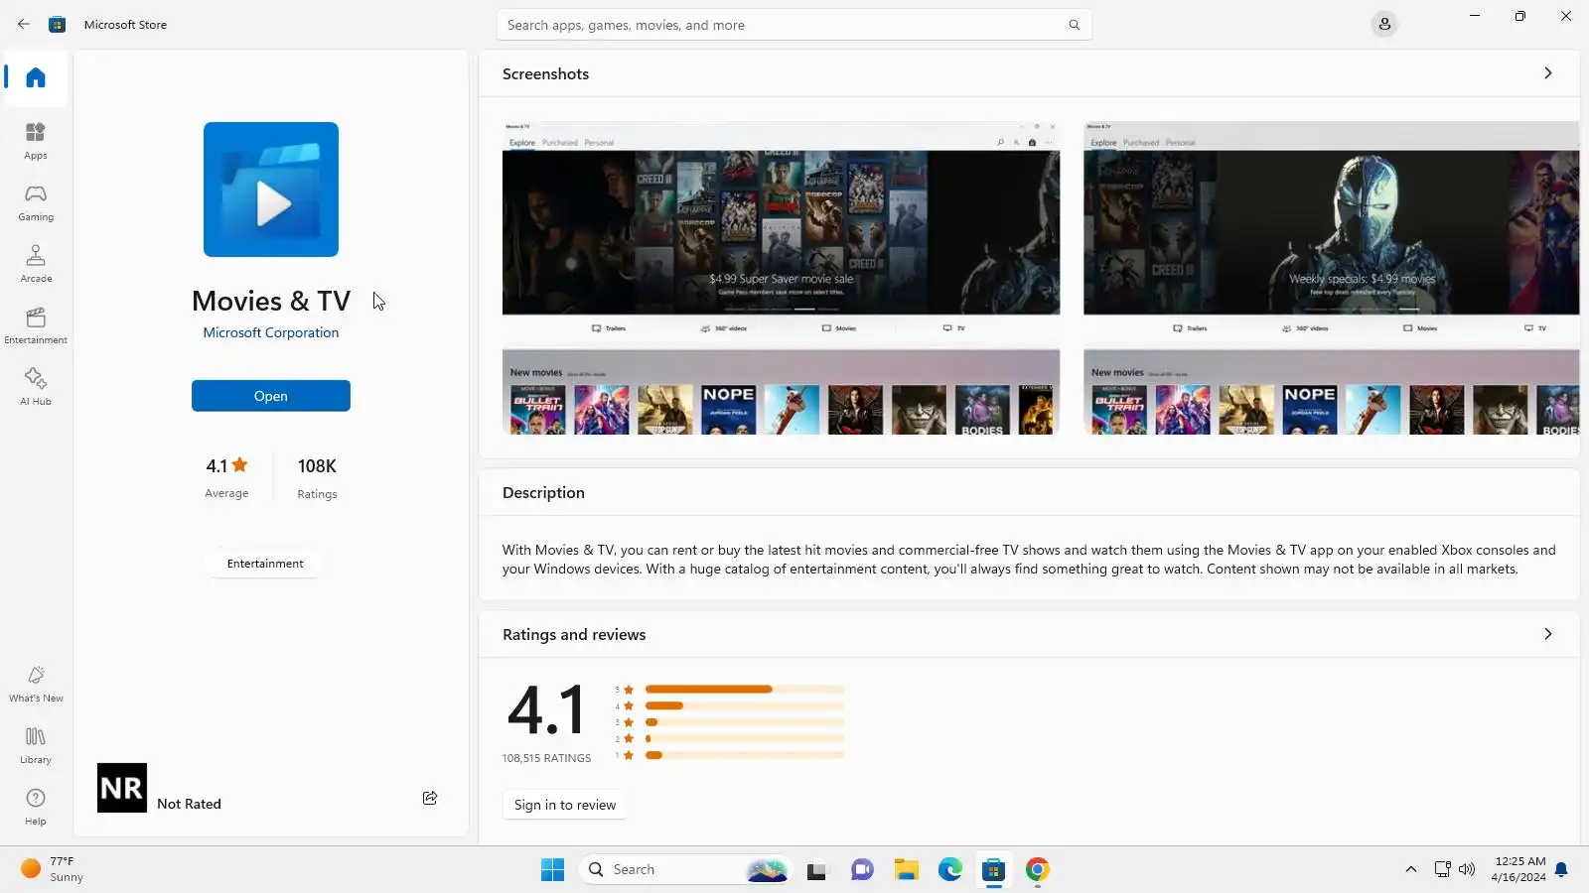Click Sign in to review button
Screen dimensions: 1589x893
(565, 805)
